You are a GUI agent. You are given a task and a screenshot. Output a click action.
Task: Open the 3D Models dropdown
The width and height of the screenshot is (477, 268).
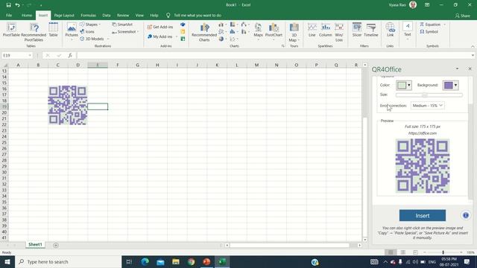95,39
